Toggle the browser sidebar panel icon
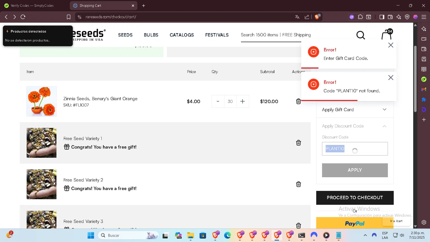The image size is (430, 242). click(x=382, y=17)
